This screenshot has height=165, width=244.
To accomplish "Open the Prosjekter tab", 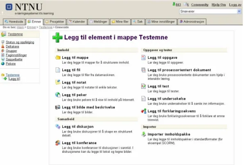I will point(55,22).
